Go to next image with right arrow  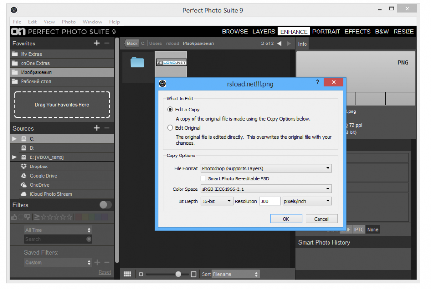289,44
